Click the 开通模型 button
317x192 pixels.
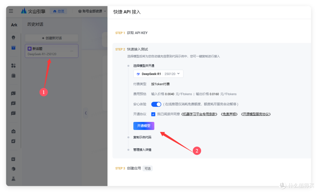pos(144,126)
